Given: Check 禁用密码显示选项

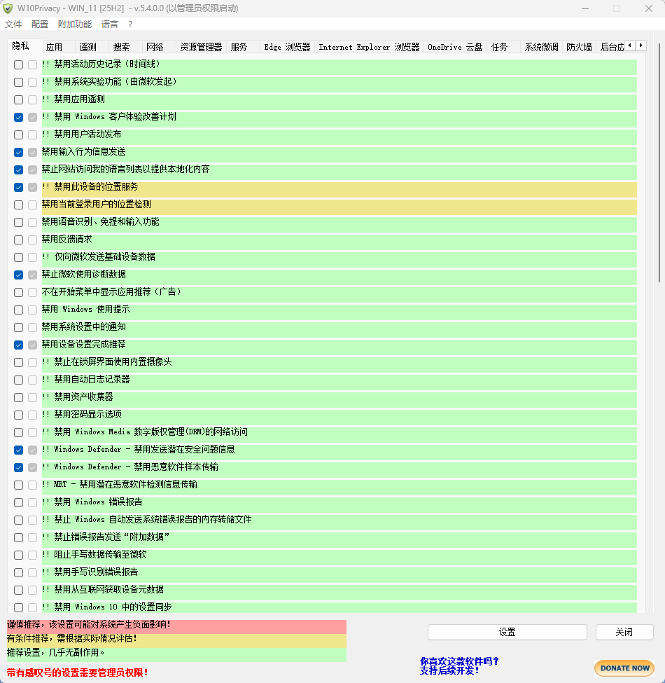Looking at the screenshot, I should click(x=18, y=415).
